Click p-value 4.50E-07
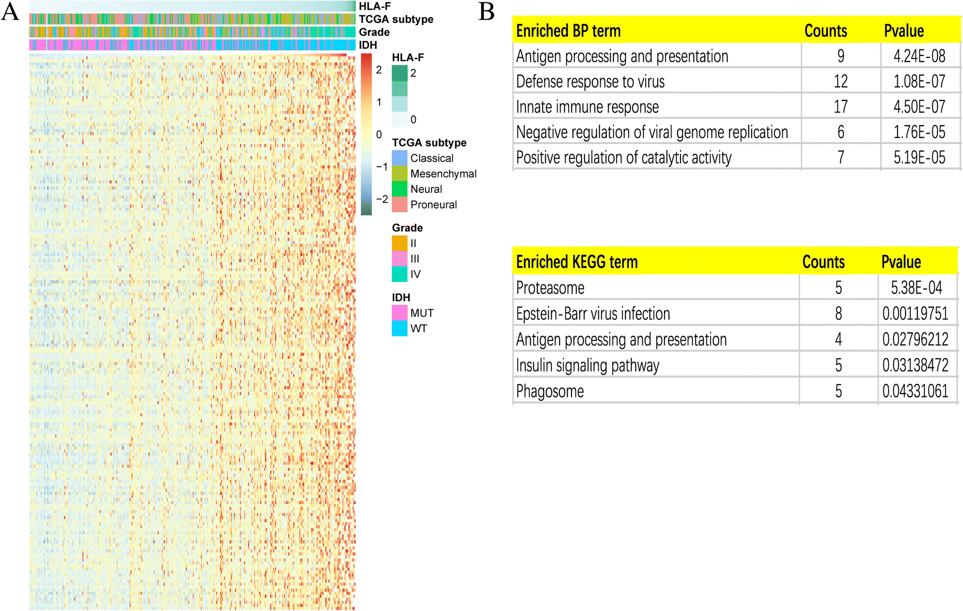The image size is (963, 611). 919,106
